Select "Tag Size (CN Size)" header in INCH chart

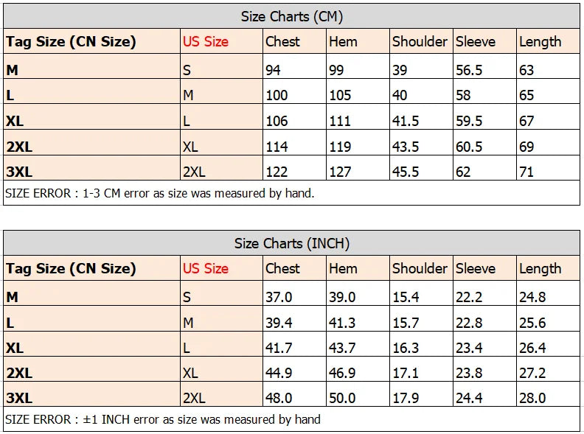click(71, 269)
